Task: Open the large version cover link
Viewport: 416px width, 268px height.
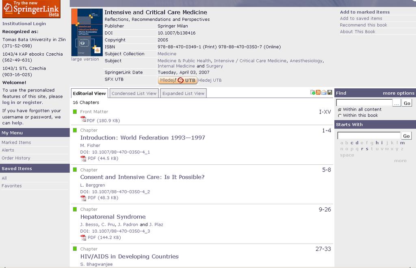Action: pyautogui.click(x=85, y=59)
